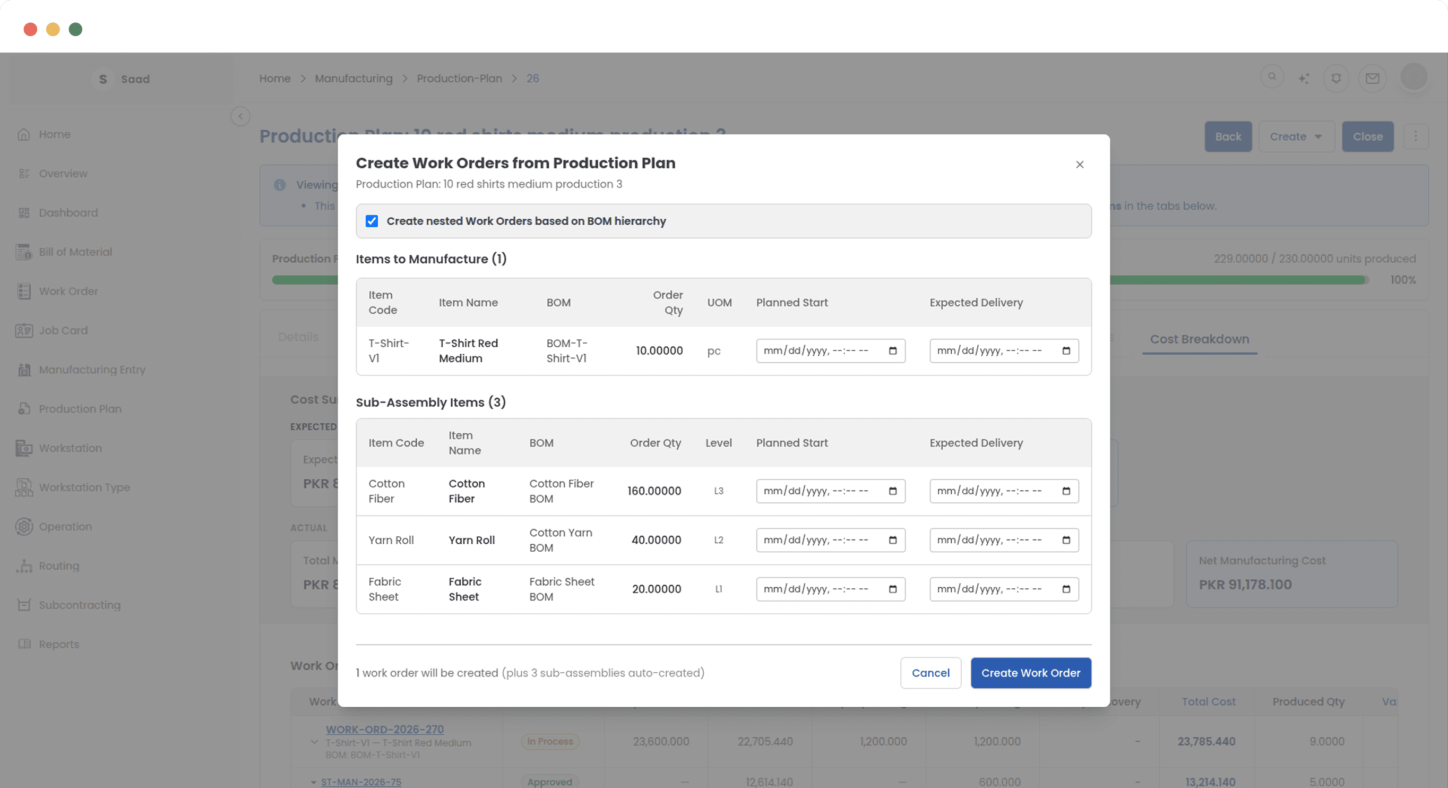This screenshot has height=788, width=1448.
Task: Open calendar icon for Yarn Roll Expected Delivery
Action: coord(1066,540)
